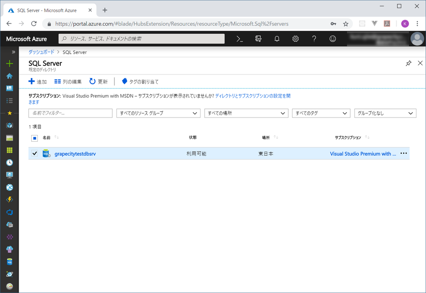This screenshot has height=293, width=426.
Task: Click 列の編集 edit columns button
Action: pos(68,81)
